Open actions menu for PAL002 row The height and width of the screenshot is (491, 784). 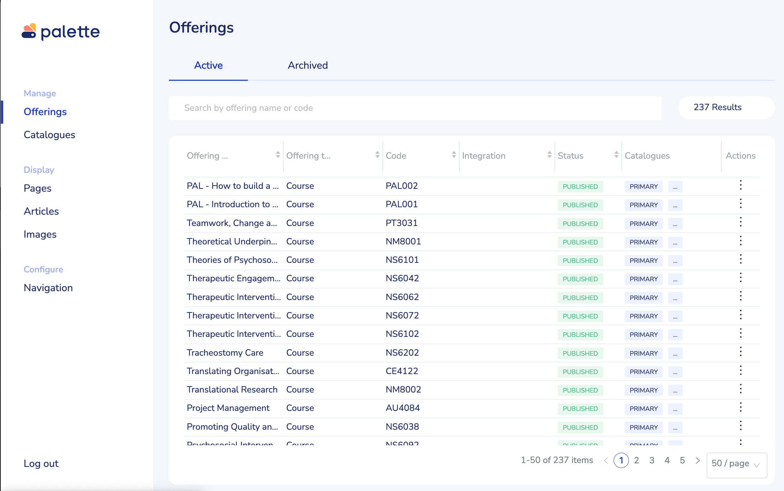click(740, 185)
